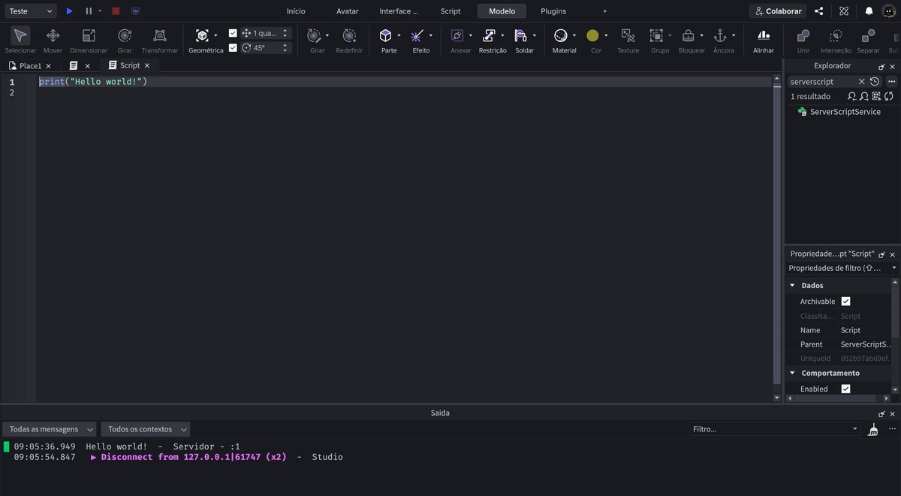Open the Material picker icon
This screenshot has width=901, height=496.
(560, 35)
